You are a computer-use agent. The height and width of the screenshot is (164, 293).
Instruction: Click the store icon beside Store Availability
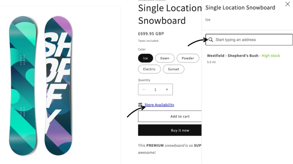[140, 105]
